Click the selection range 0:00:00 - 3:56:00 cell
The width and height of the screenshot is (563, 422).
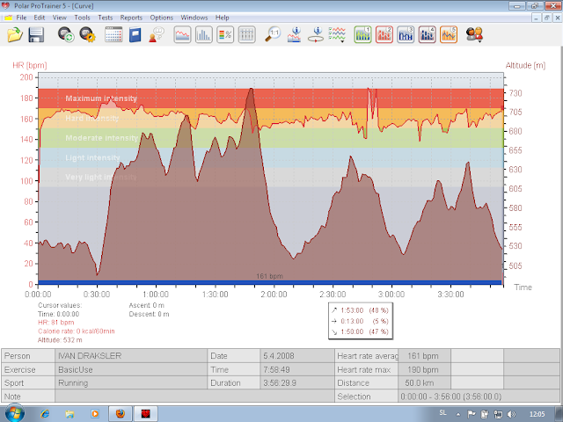479,397
